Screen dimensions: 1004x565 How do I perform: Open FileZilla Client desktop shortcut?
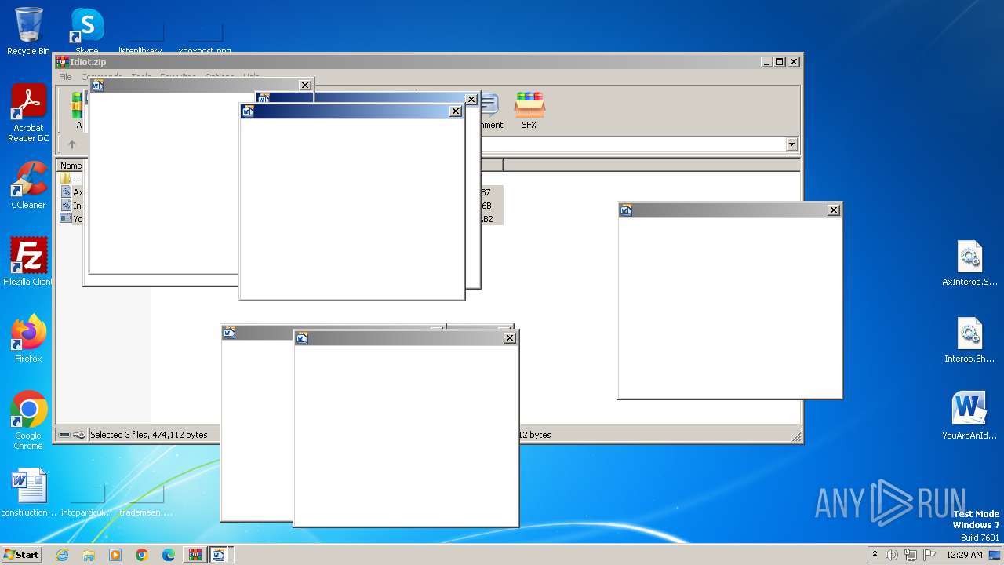[28, 262]
